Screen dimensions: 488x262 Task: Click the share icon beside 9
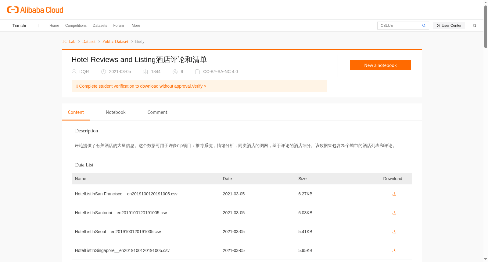pos(175,72)
